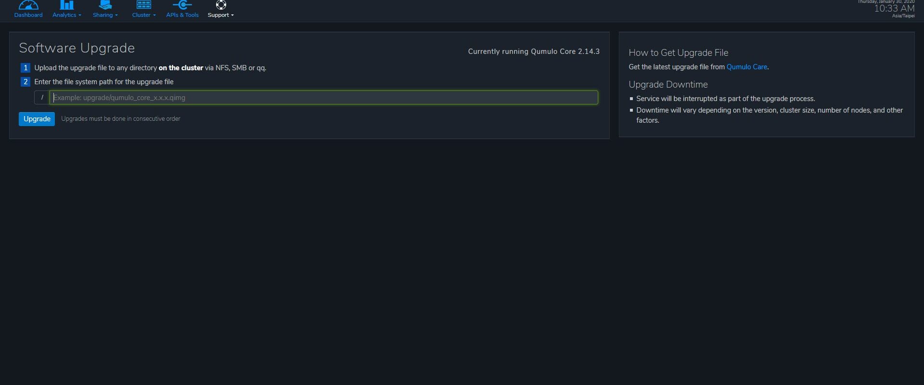924x385 pixels.
Task: Click the blue Upgrade button
Action: click(37, 119)
